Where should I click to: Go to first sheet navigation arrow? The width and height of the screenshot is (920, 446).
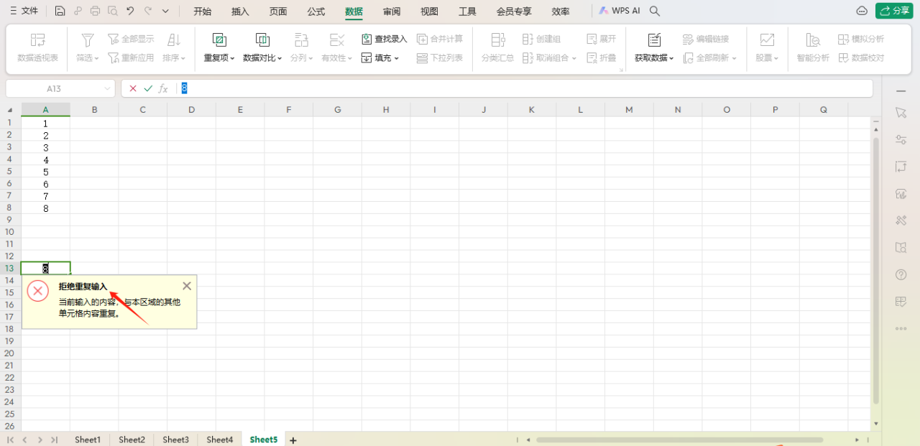pyautogui.click(x=11, y=440)
